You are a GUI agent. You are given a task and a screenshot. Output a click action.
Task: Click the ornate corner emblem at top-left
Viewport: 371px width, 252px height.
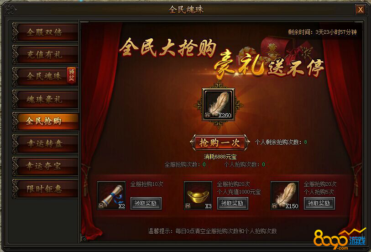tap(10, 10)
